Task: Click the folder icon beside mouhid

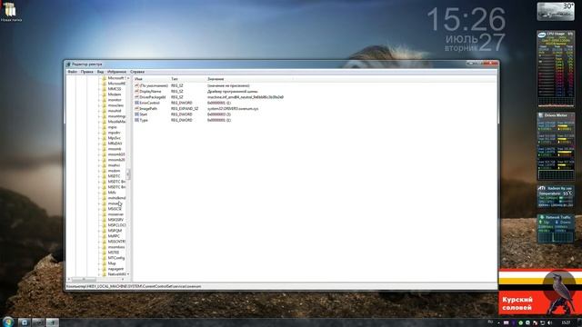Action: point(105,111)
